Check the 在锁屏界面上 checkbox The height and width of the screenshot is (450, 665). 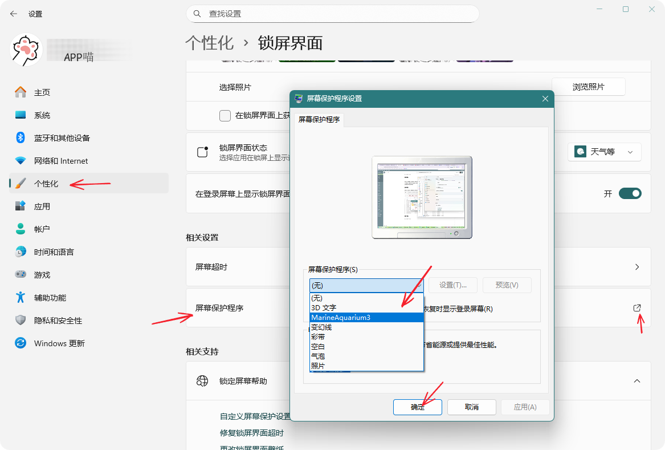coord(225,116)
